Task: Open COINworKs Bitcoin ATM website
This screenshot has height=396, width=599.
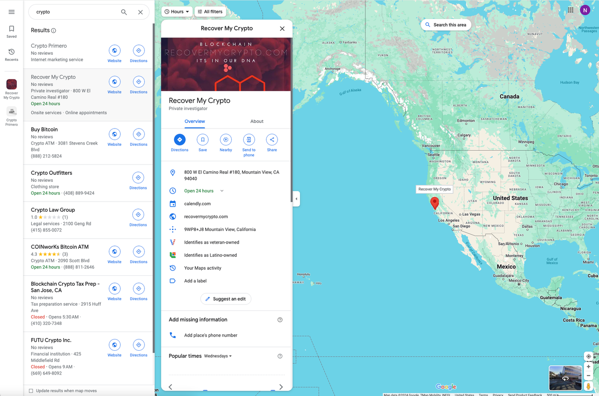Action: pos(115,255)
